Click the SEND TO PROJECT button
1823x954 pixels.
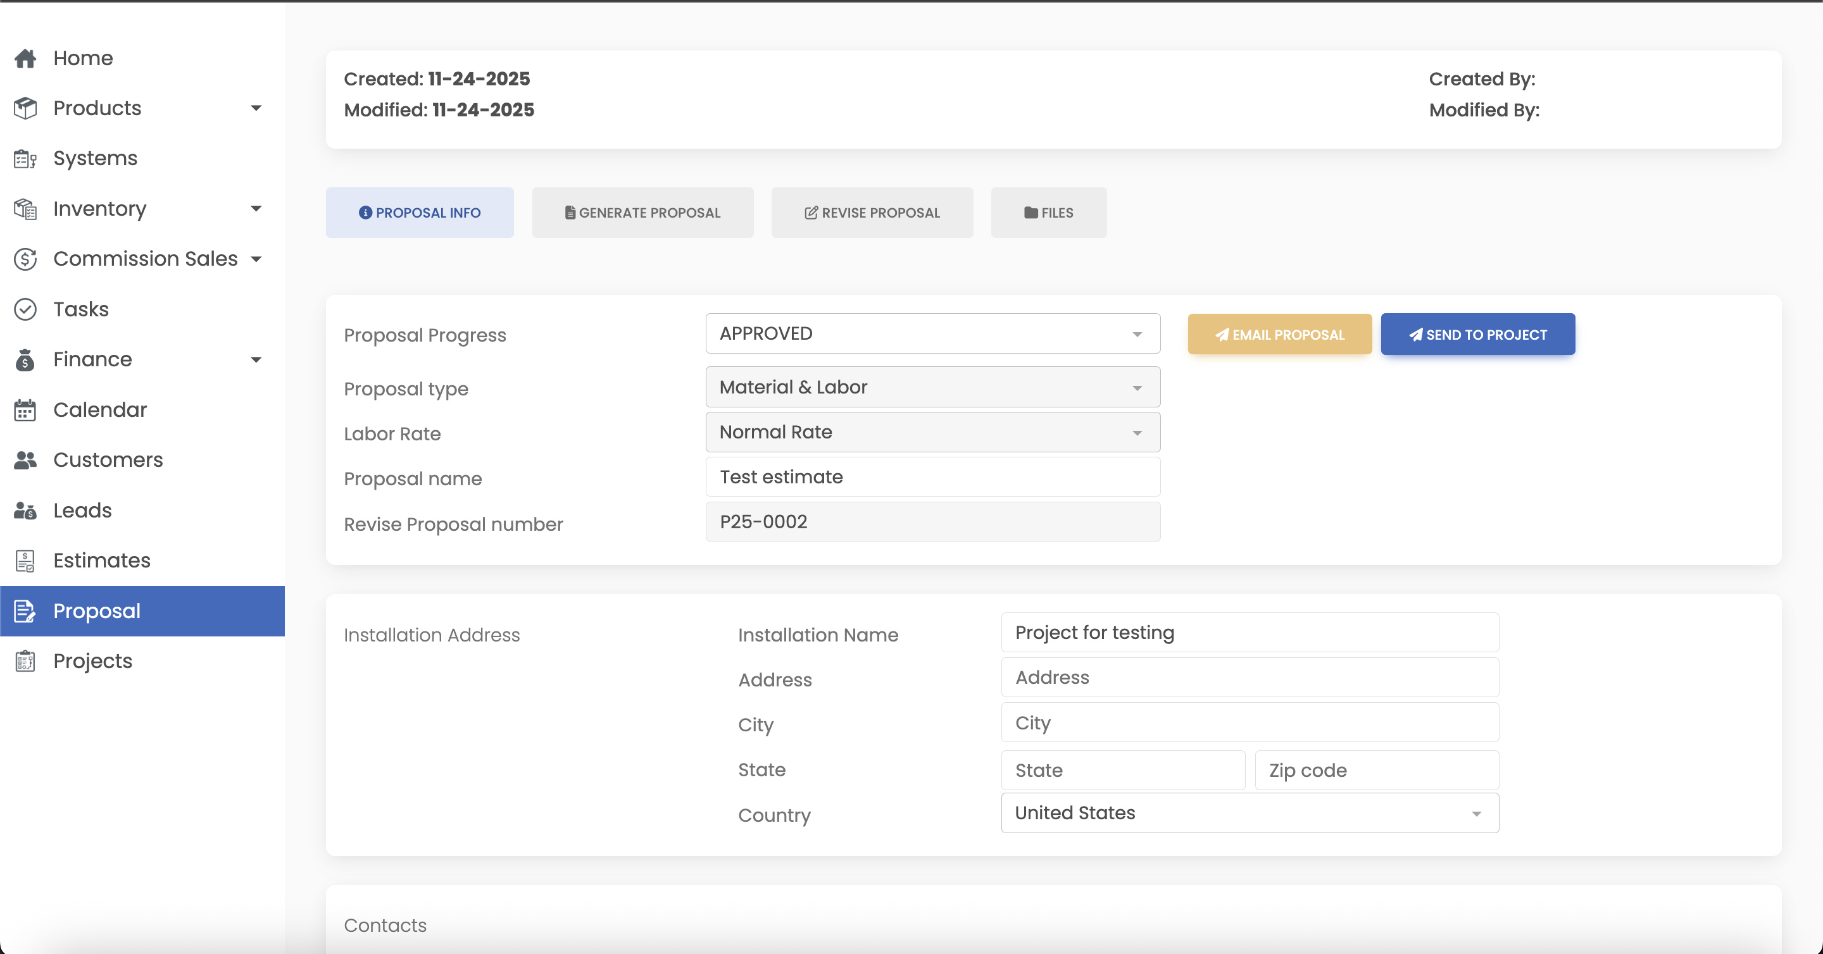click(1477, 334)
